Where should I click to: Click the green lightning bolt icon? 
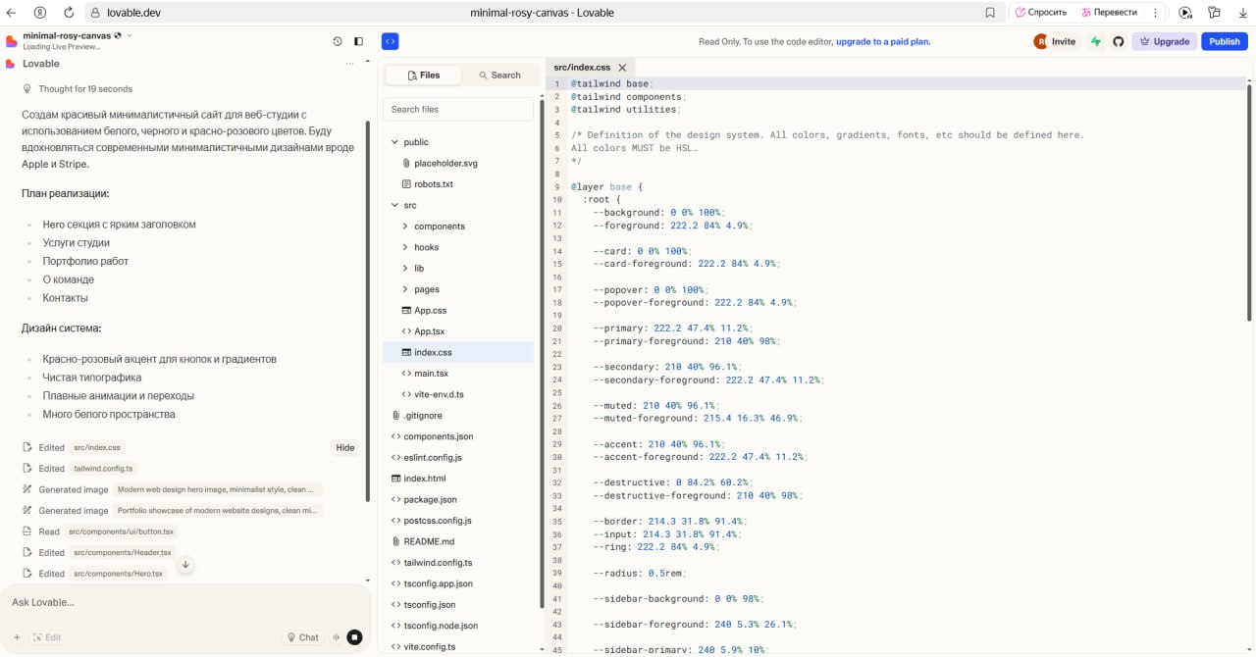click(x=1096, y=42)
